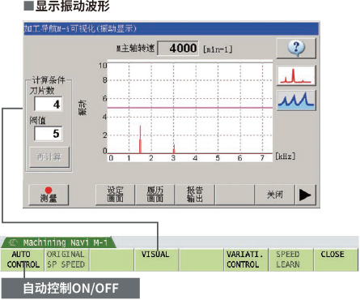Select the 刀片数 input field

click(49, 104)
